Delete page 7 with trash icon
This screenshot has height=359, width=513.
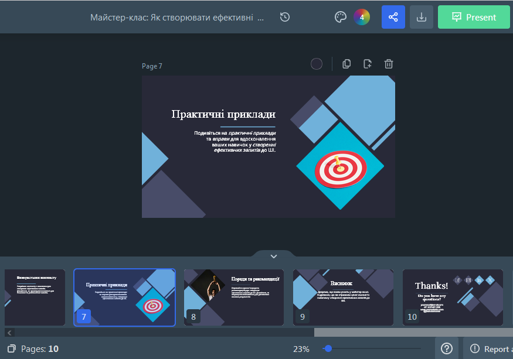[389, 64]
